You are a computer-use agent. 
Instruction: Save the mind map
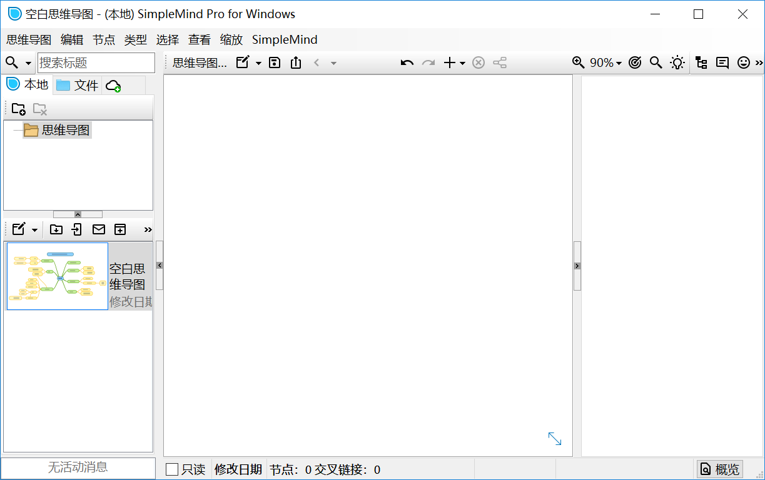coord(274,62)
